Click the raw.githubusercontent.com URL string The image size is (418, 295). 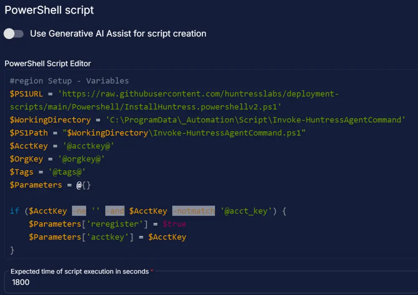198,94
